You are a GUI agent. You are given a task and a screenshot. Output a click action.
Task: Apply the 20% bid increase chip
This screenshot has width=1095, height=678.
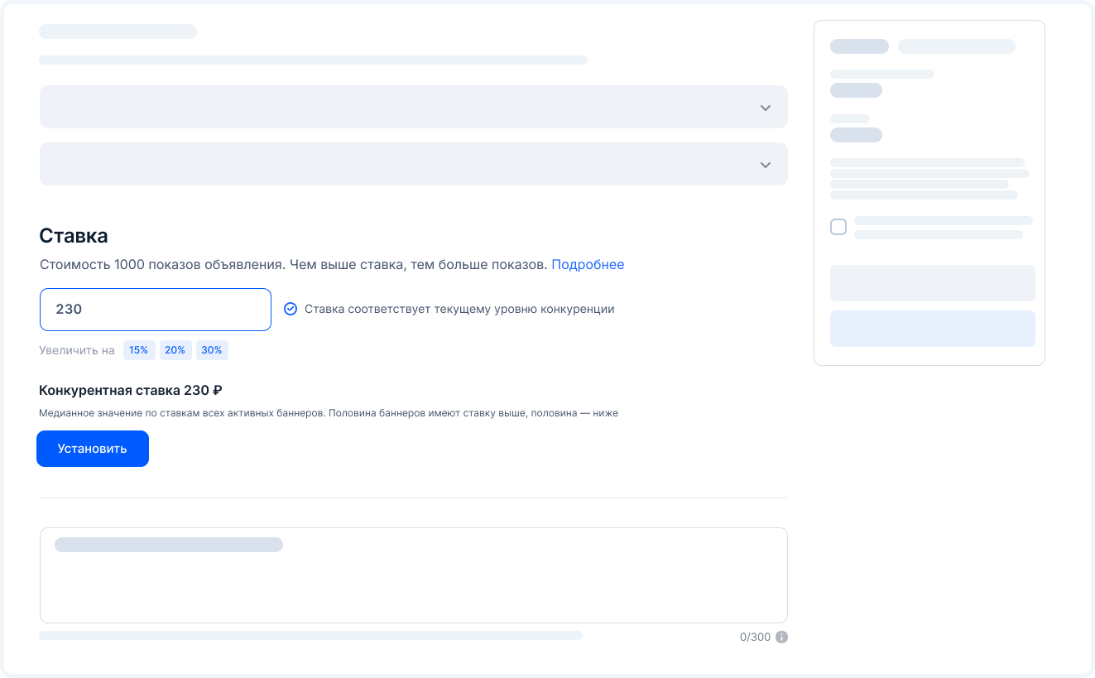(x=175, y=350)
